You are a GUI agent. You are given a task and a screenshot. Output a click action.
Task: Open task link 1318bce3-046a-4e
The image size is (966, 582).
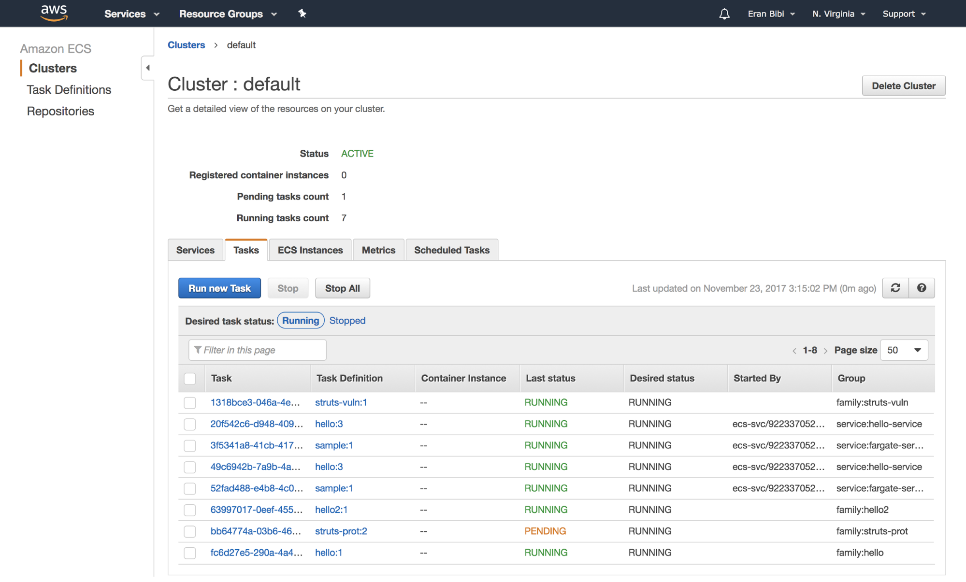[x=255, y=402]
